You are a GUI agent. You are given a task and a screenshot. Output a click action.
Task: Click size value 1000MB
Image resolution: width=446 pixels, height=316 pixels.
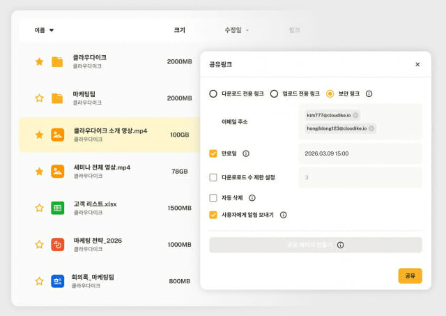180,245
